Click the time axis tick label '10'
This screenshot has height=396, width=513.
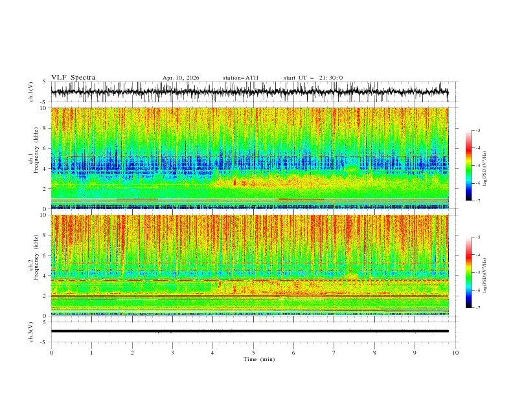(455, 353)
